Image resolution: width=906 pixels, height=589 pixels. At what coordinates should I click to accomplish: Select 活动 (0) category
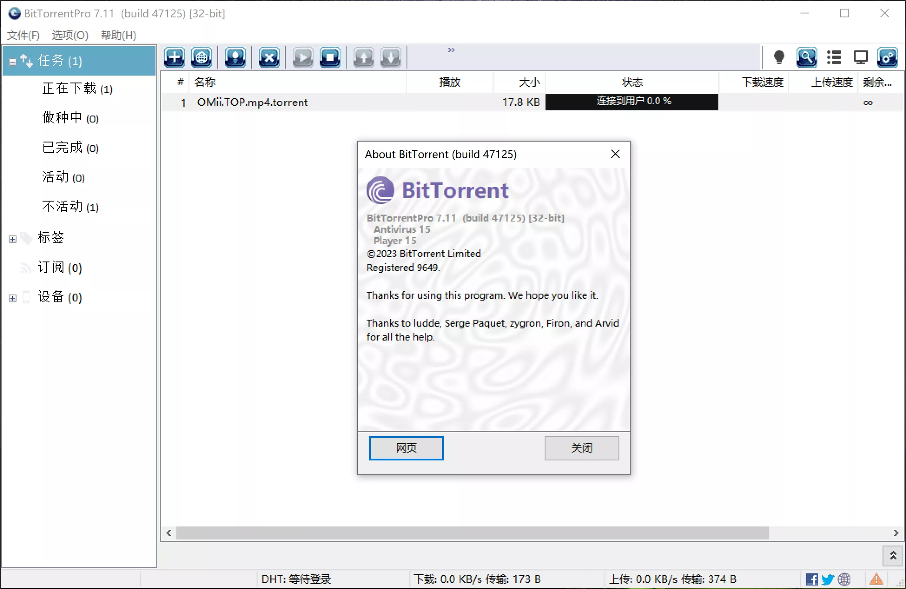[x=63, y=177]
